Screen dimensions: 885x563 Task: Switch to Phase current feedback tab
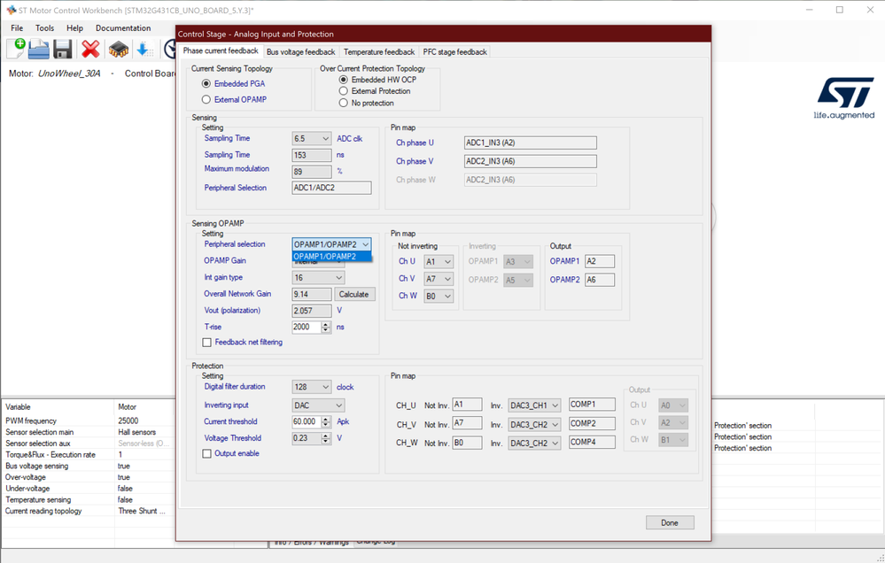point(221,50)
